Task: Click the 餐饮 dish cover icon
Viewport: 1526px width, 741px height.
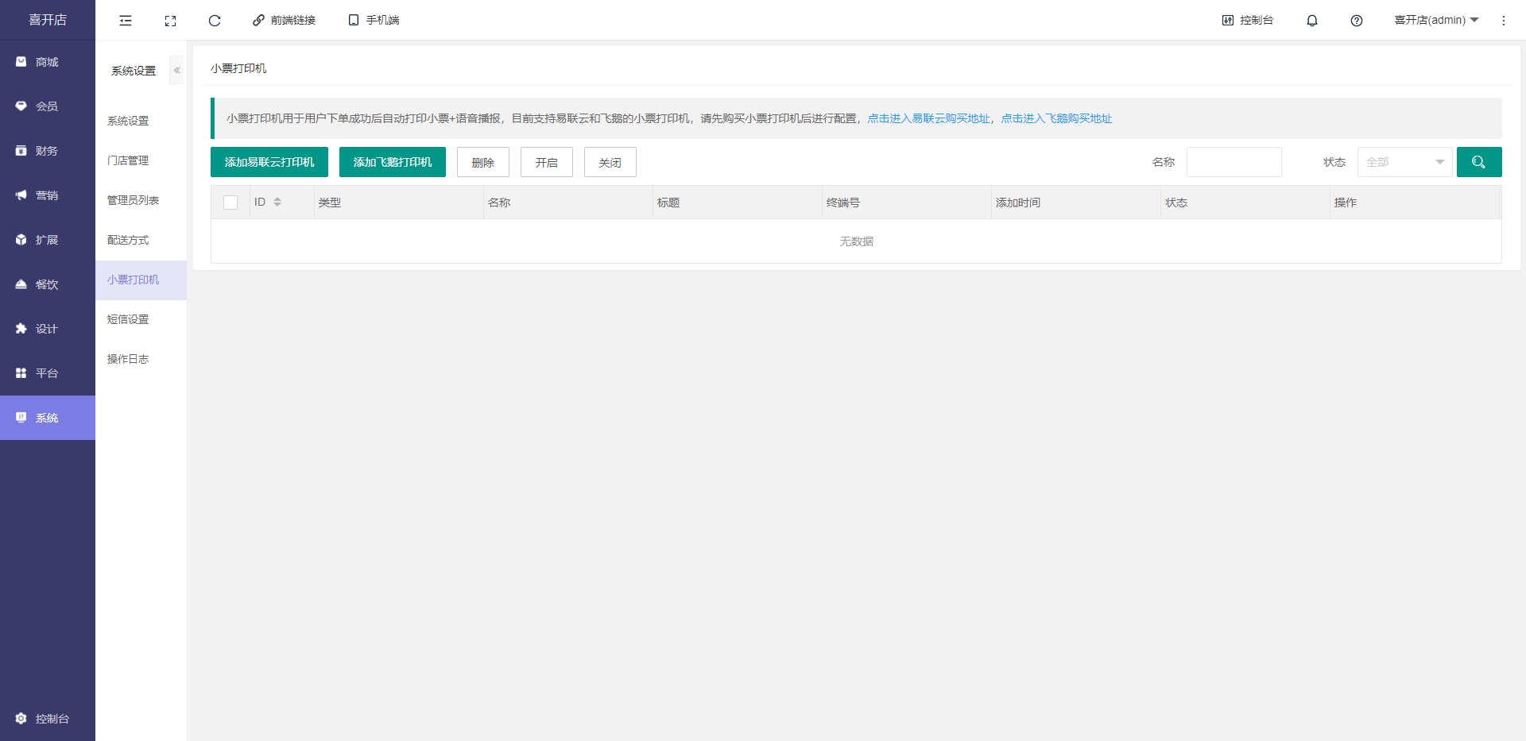Action: [21, 284]
